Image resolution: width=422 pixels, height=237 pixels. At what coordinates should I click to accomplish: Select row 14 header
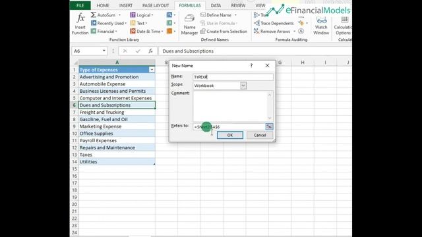click(x=75, y=162)
